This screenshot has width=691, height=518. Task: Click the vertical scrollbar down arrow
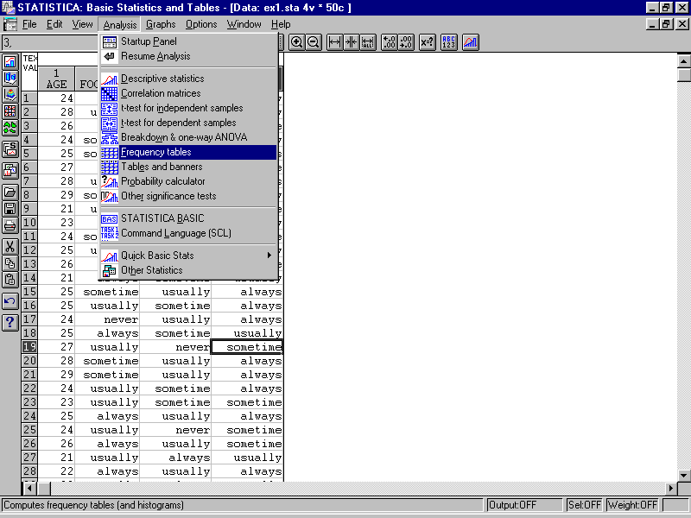[x=683, y=476]
